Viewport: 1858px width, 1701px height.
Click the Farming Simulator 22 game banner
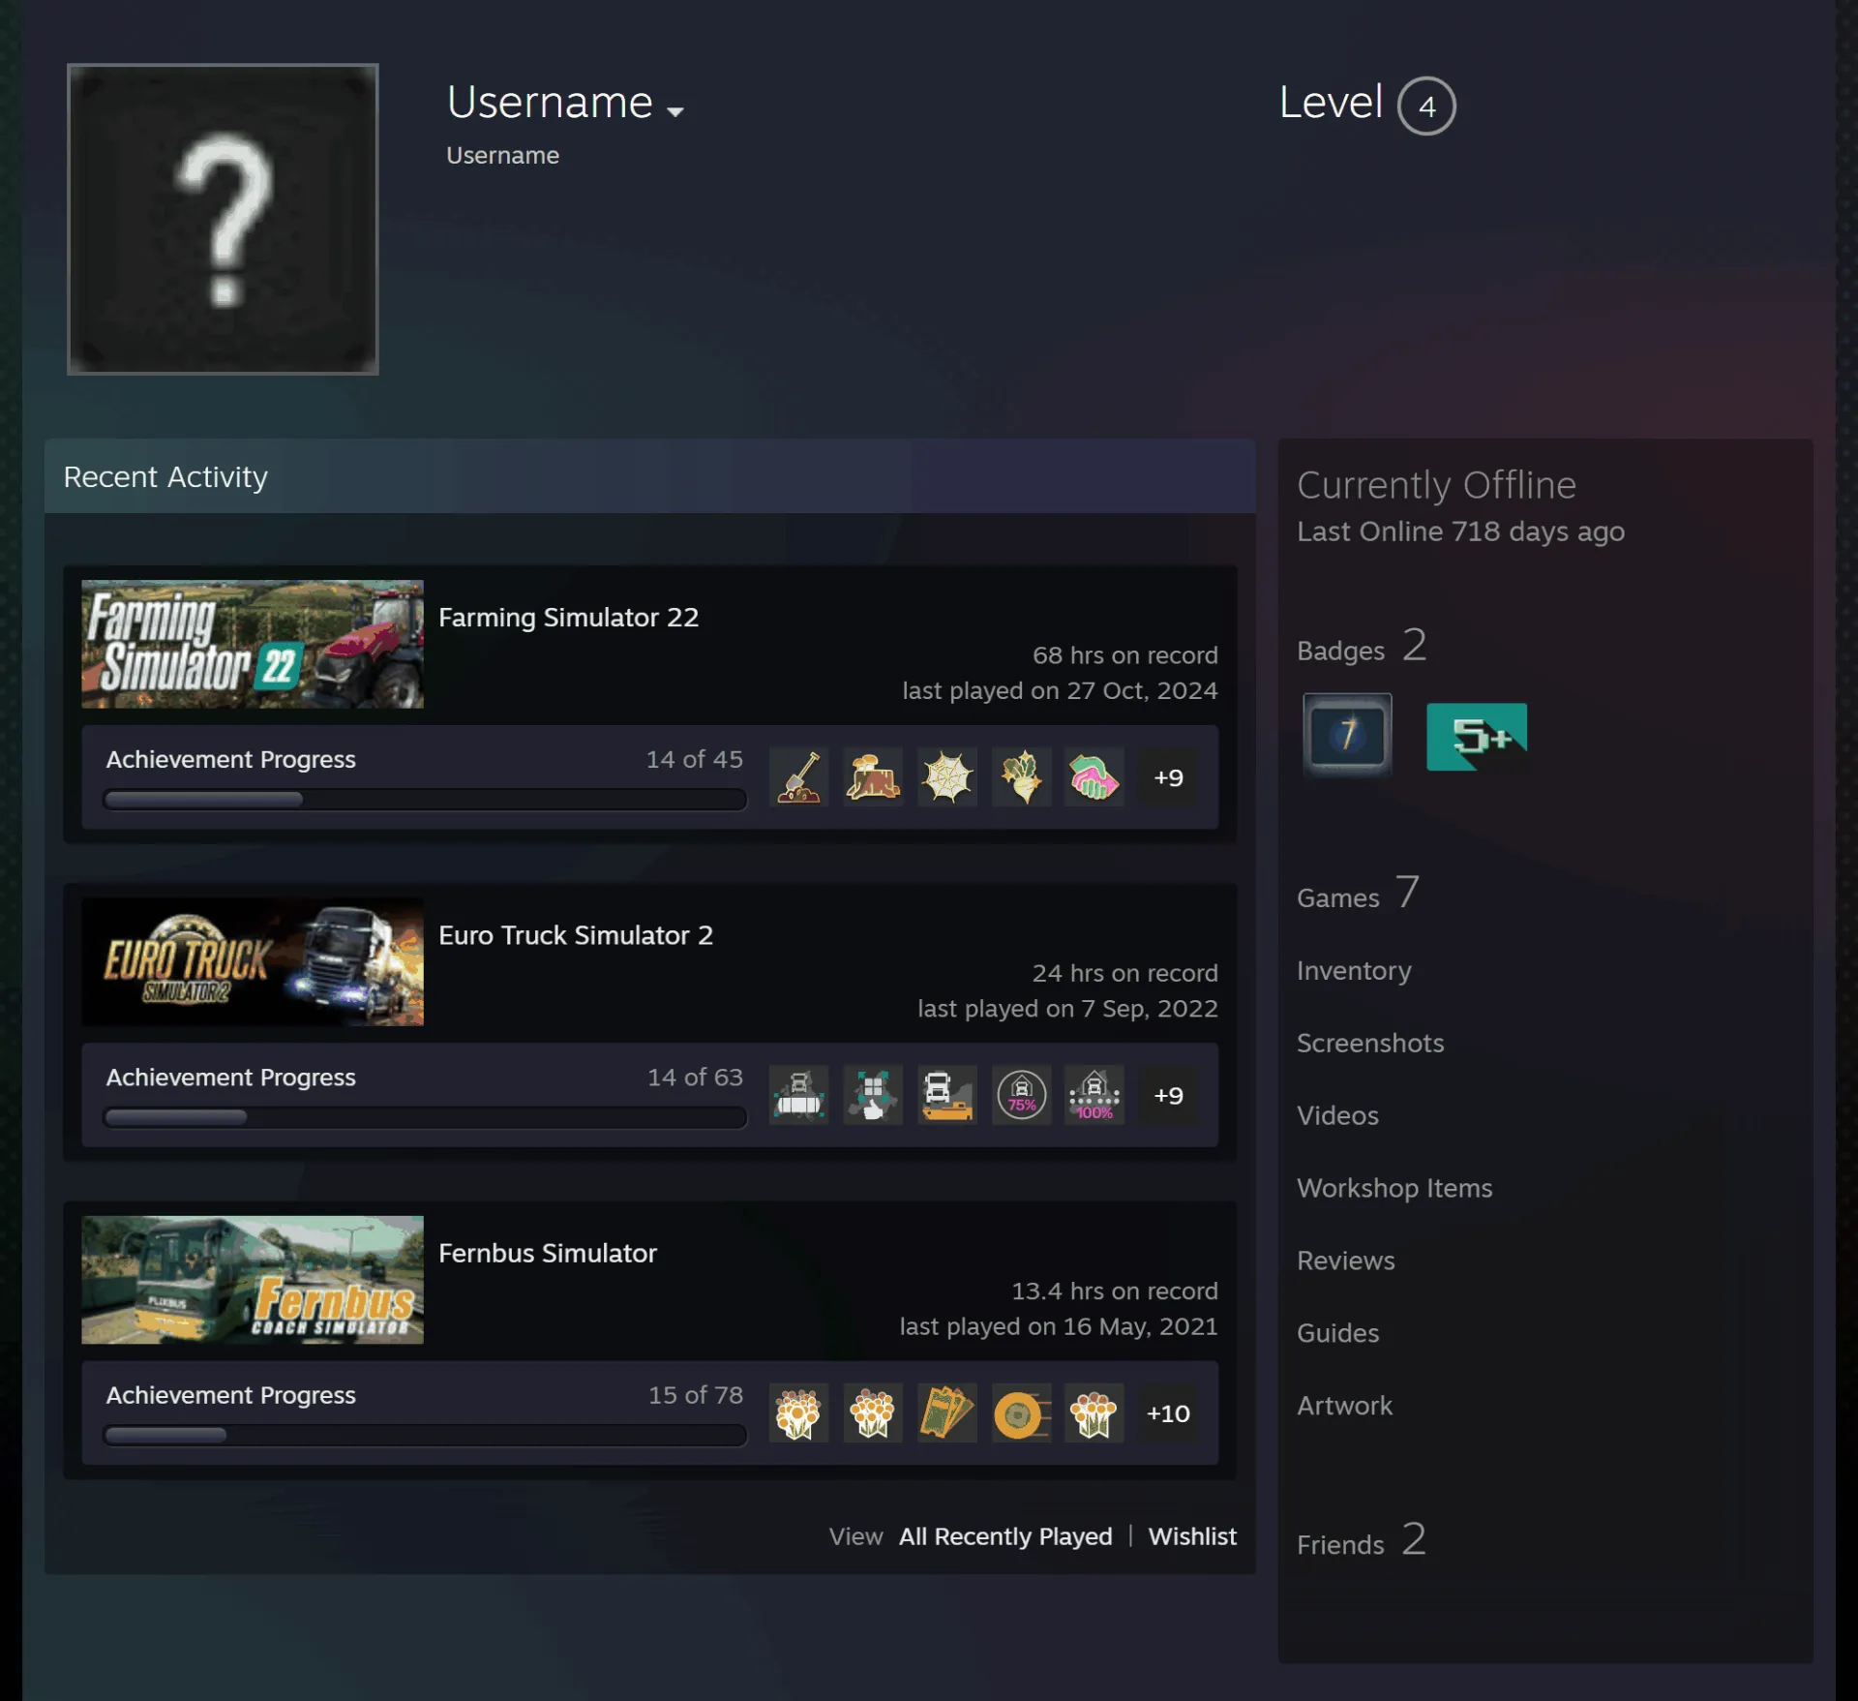coord(253,644)
